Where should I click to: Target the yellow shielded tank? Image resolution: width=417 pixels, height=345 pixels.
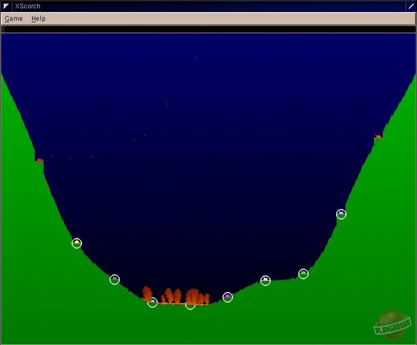77,243
